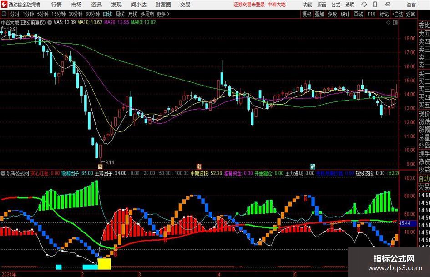430x277 pixels.
Task: Click the 2024年 date label on time axis
Action: 9,274
